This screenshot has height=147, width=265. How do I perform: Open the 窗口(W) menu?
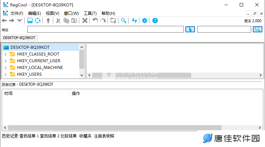click(x=71, y=13)
